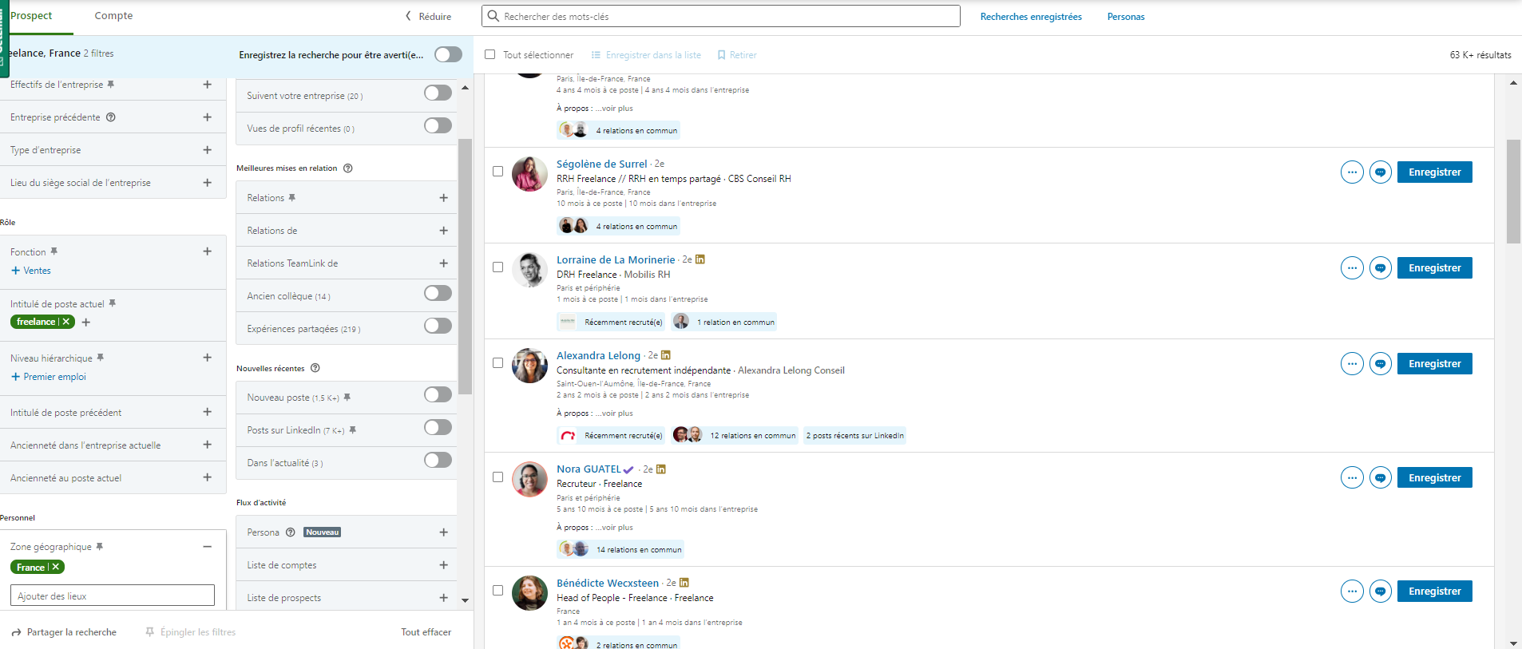Open Alexandra Lelong profile photo
This screenshot has height=649, width=1522.
tap(529, 366)
